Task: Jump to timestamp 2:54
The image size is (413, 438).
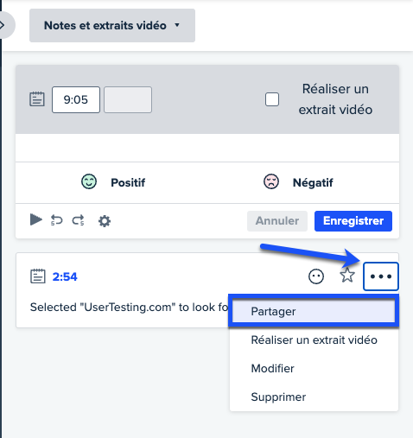Action: [65, 276]
